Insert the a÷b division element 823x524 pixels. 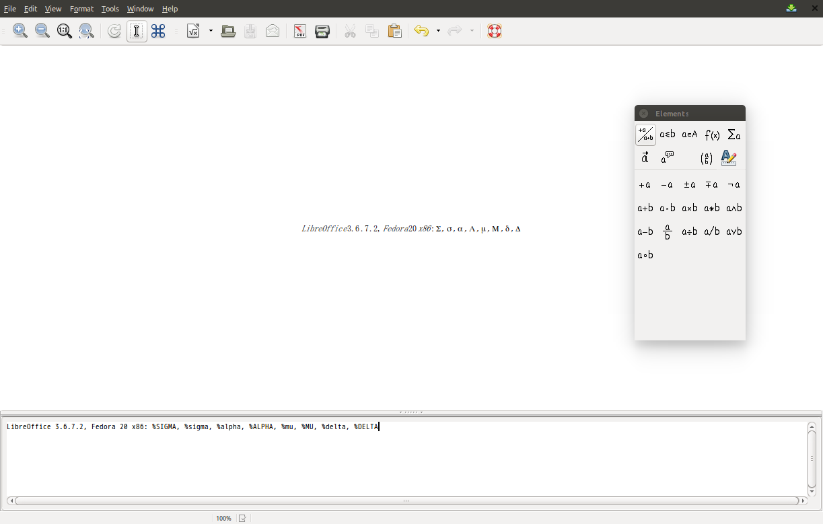[x=690, y=231]
